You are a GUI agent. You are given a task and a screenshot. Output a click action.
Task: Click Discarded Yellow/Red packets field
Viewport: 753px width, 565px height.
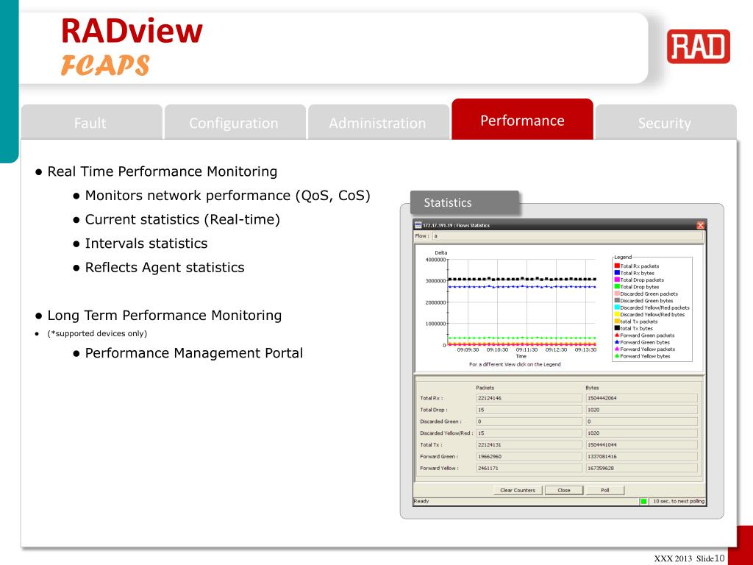click(529, 433)
